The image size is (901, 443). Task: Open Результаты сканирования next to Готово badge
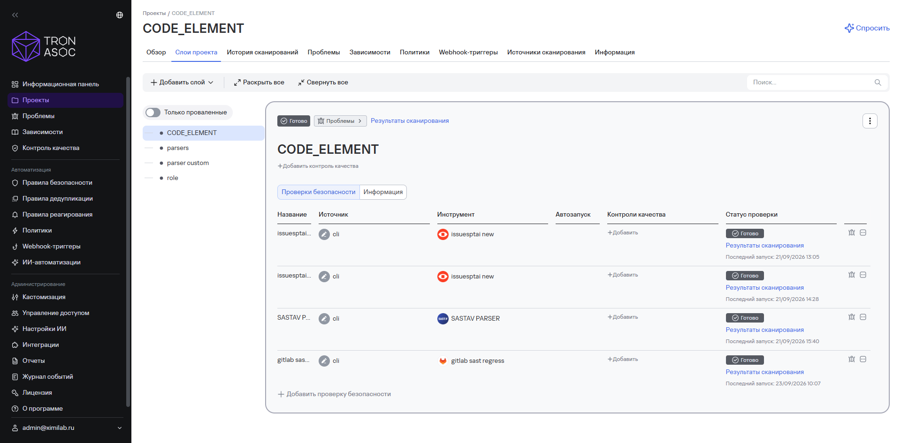410,121
